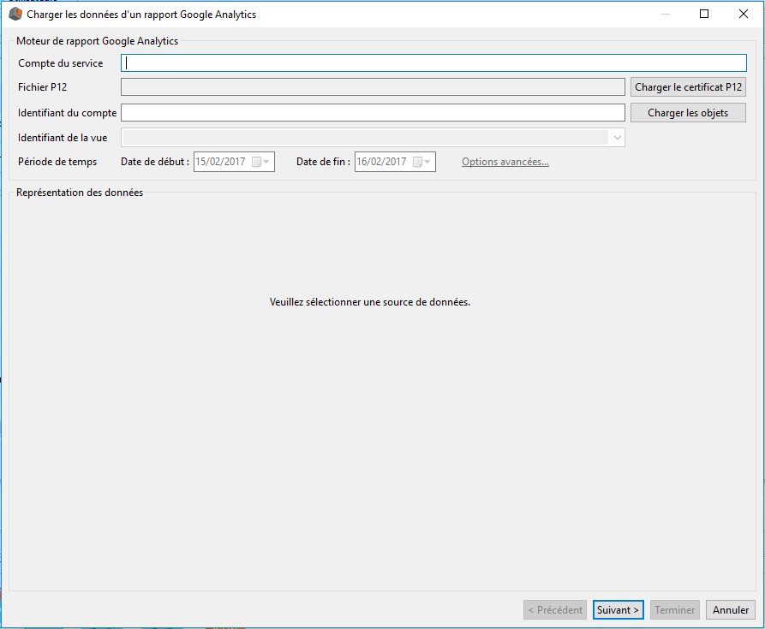Click the start date value 15/02/2017

tap(220, 162)
